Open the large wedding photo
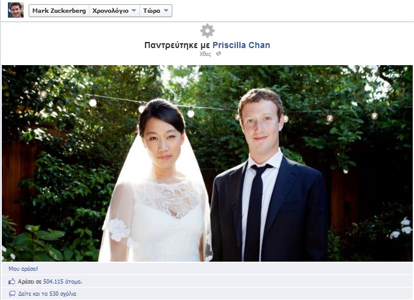This screenshot has height=300, width=414. [207, 163]
